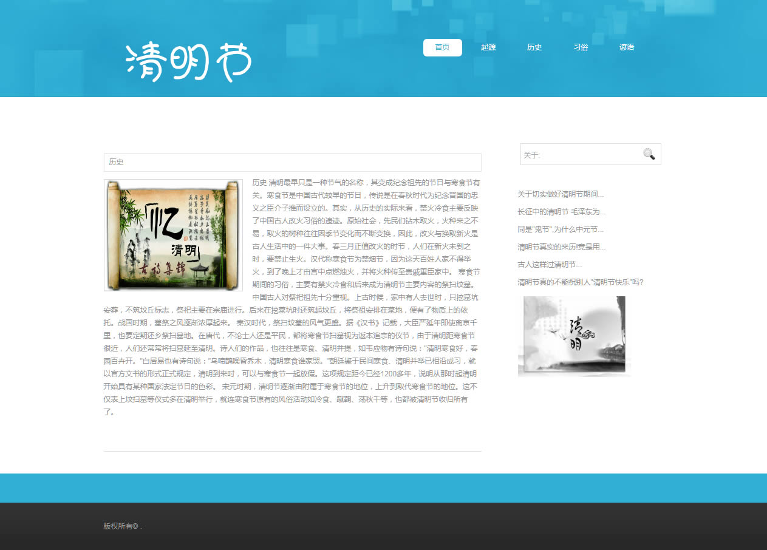767x550 pixels.
Task: Open the 清明节真实的来历!竟是用... article
Action: pyautogui.click(x=561, y=247)
